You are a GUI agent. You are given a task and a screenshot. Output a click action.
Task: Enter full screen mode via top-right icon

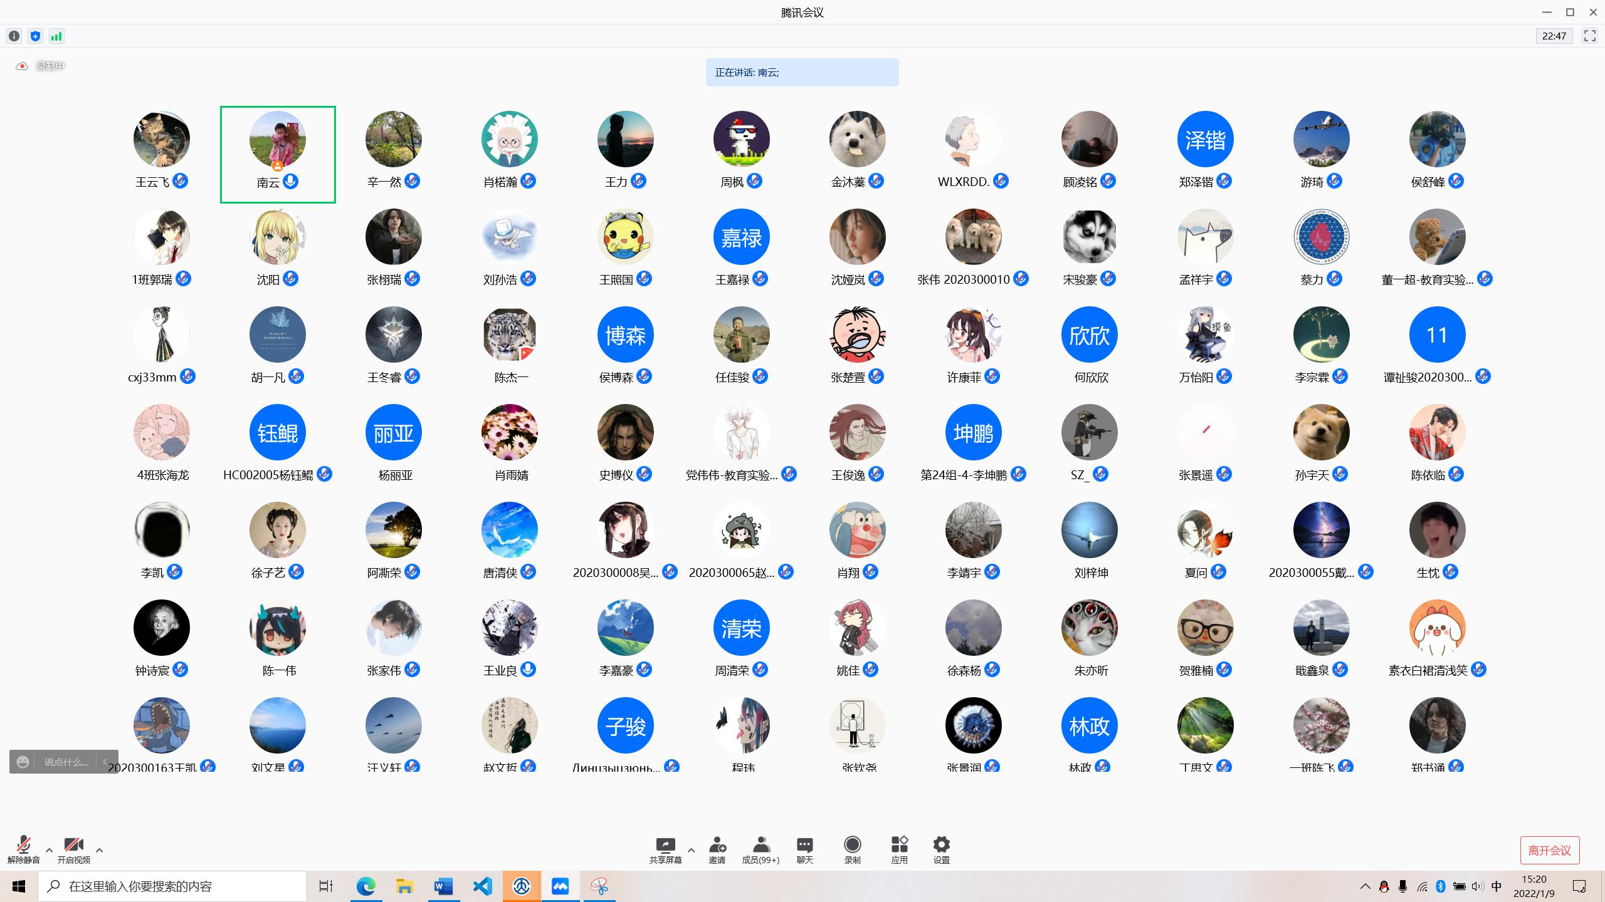1589,36
